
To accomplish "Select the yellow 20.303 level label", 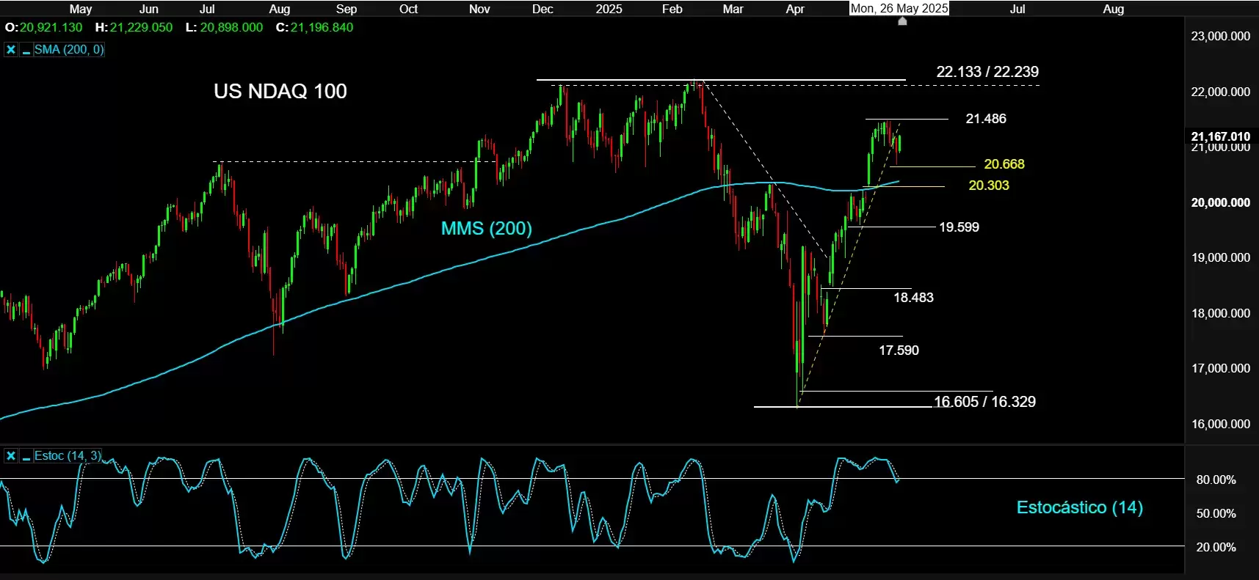I will (989, 186).
